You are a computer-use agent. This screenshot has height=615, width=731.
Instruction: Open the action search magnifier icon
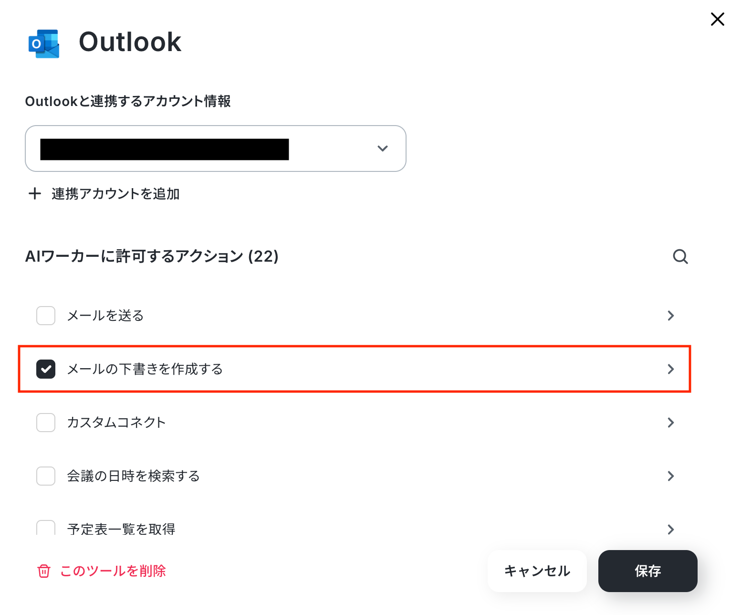point(680,256)
